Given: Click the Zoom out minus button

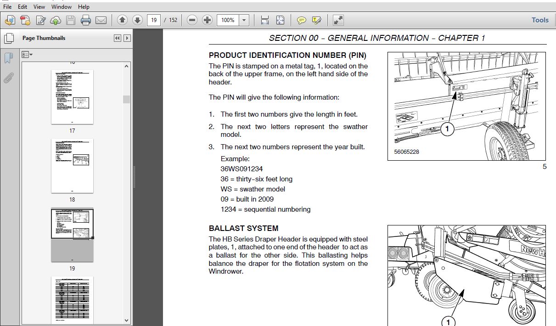Looking at the screenshot, I should (192, 20).
